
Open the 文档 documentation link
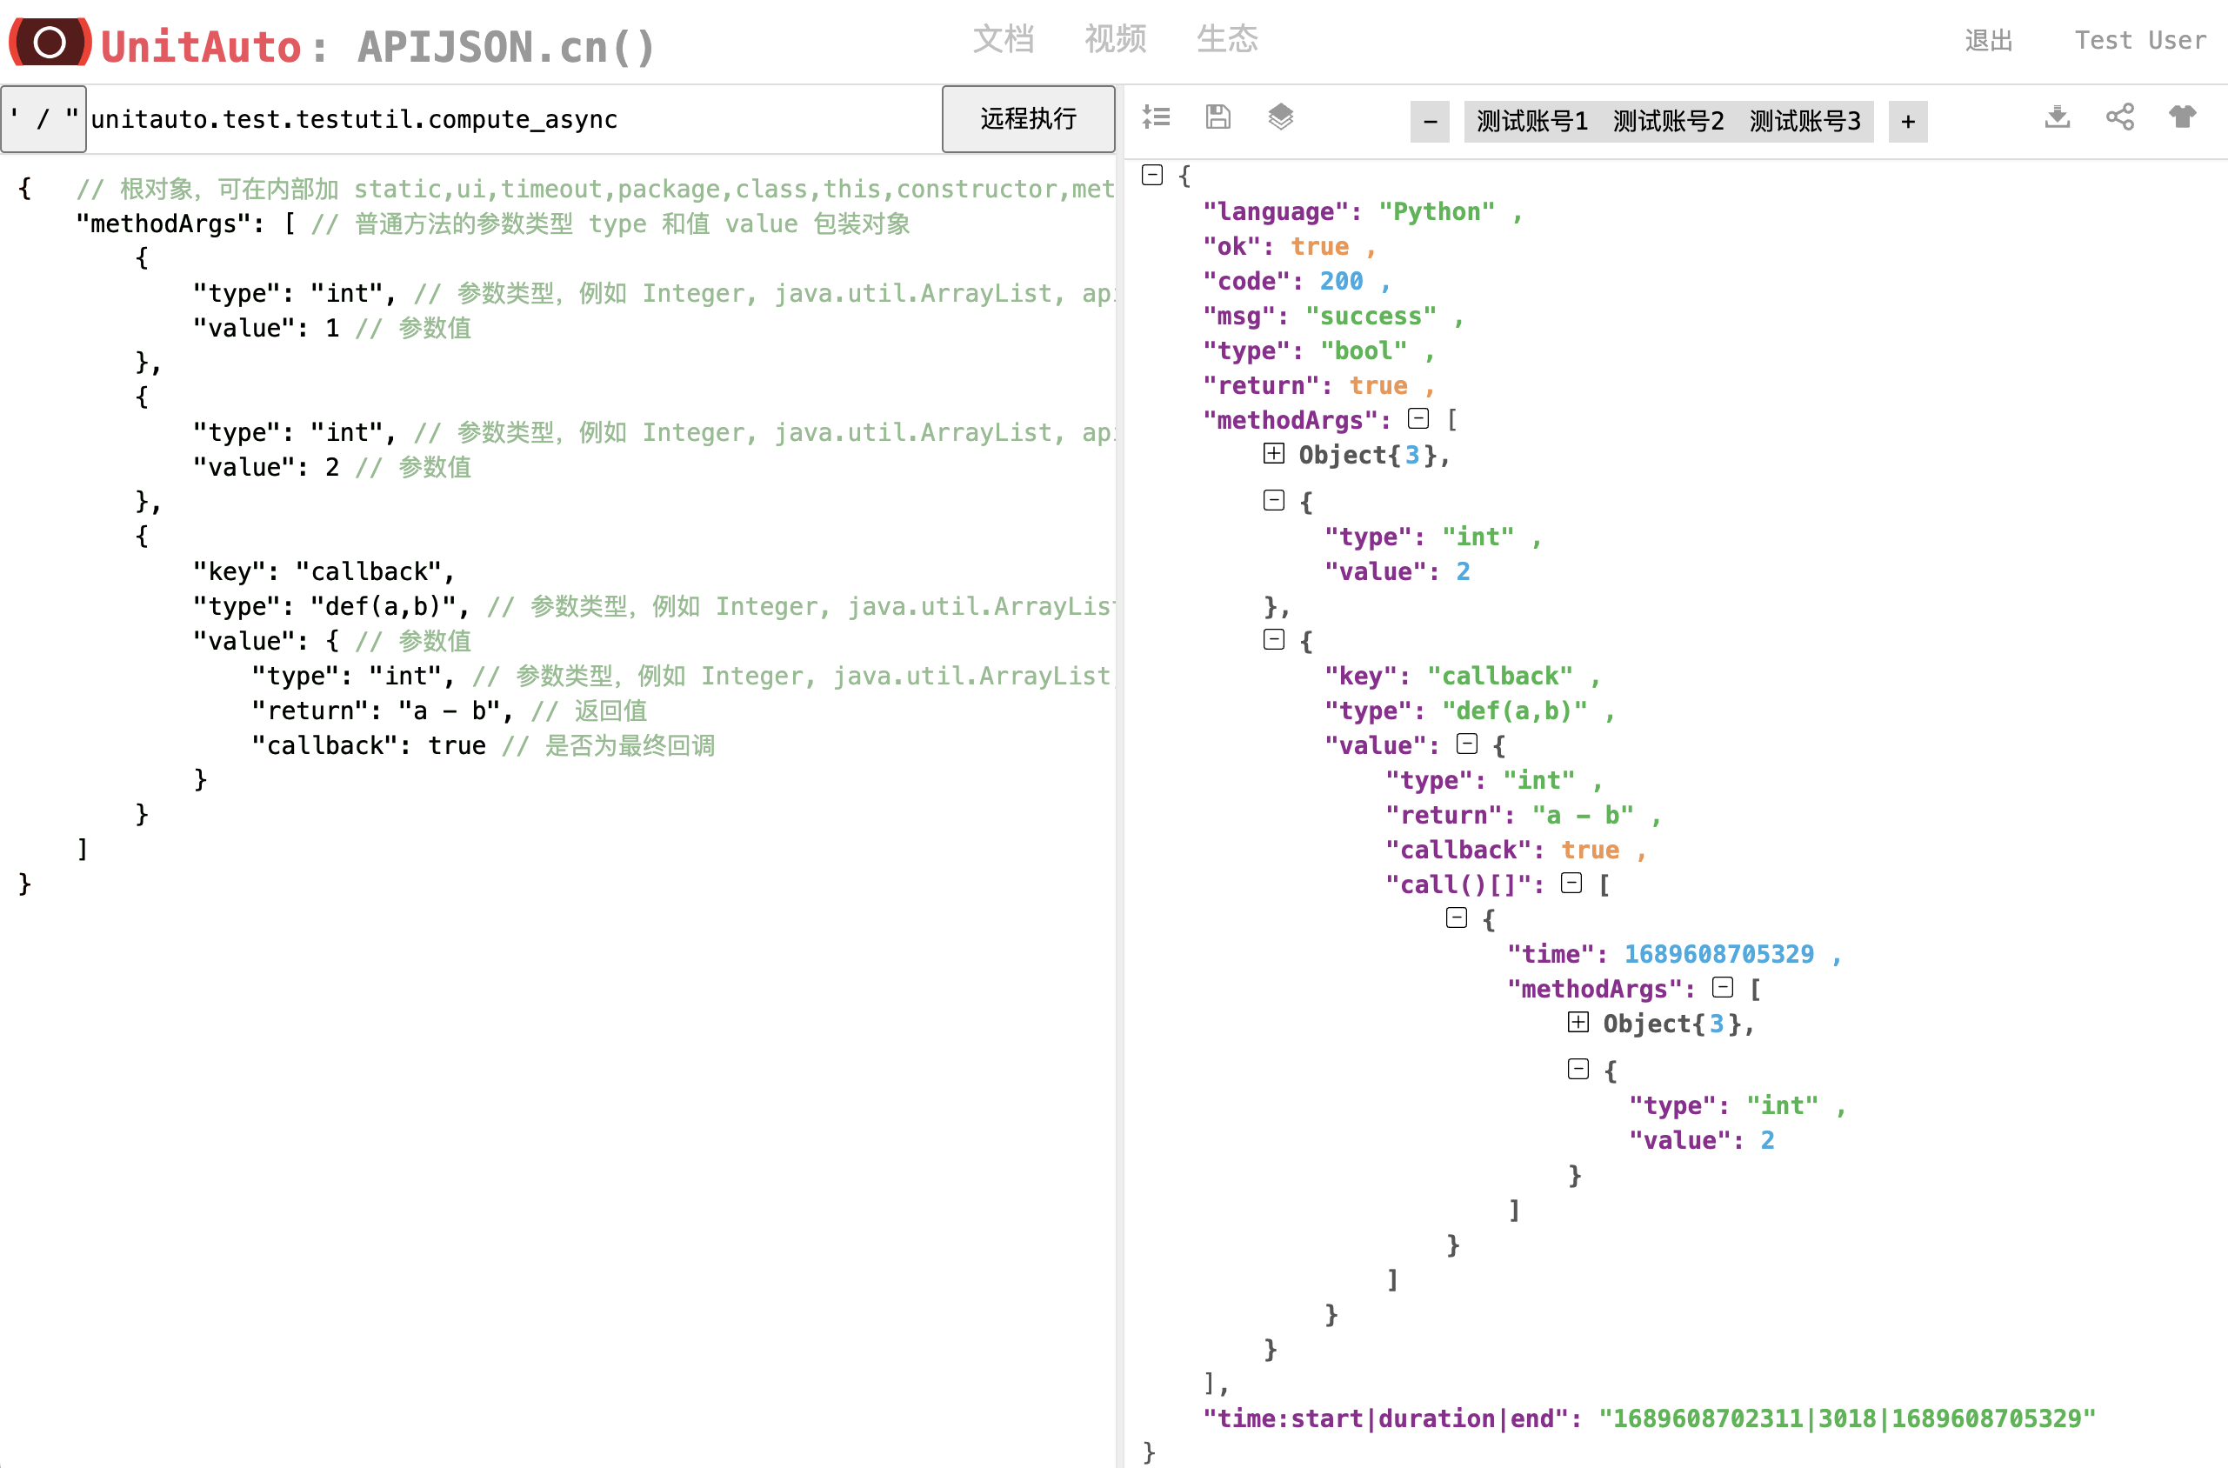[x=1003, y=38]
